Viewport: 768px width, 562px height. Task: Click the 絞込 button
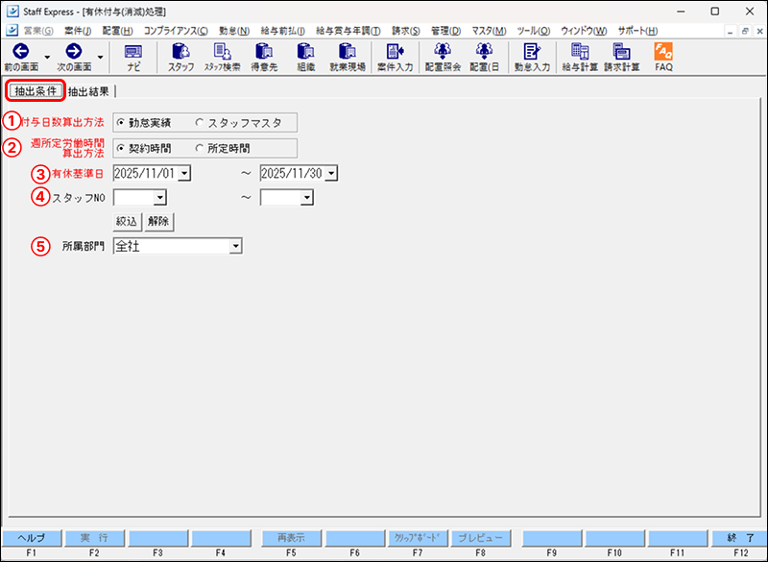click(126, 222)
